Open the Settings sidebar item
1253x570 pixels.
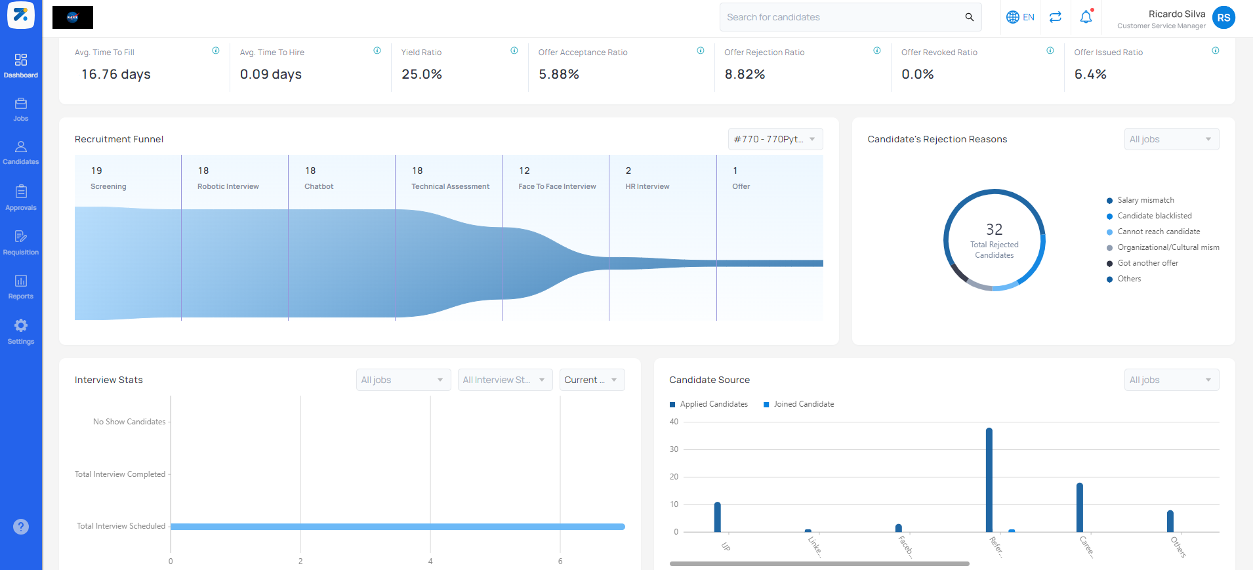[x=21, y=331]
